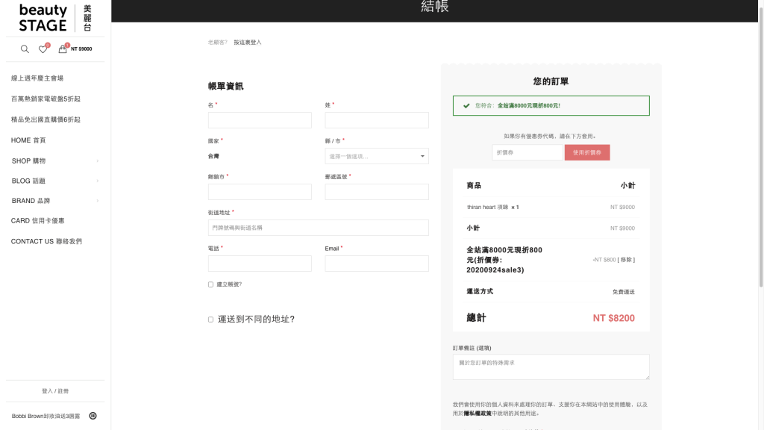This screenshot has width=764, height=430.
Task: Open CARD 信用卡優惠 page
Action: point(37,221)
